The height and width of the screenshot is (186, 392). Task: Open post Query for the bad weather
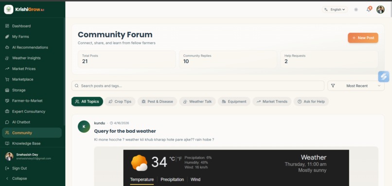tap(125, 131)
